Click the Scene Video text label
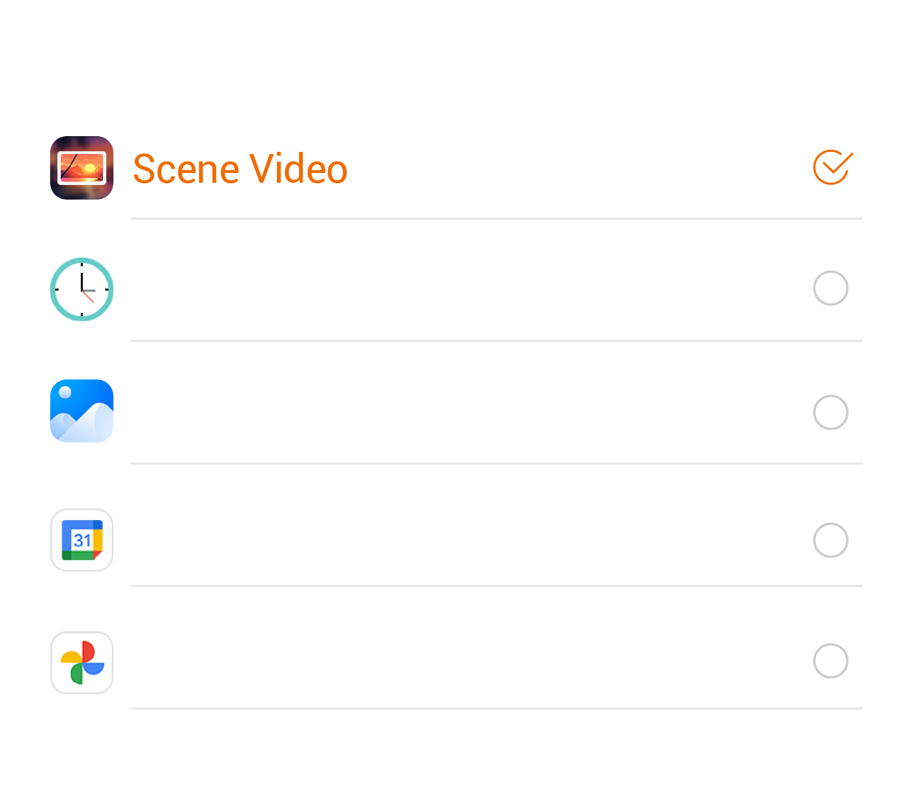The image size is (913, 795). (240, 169)
